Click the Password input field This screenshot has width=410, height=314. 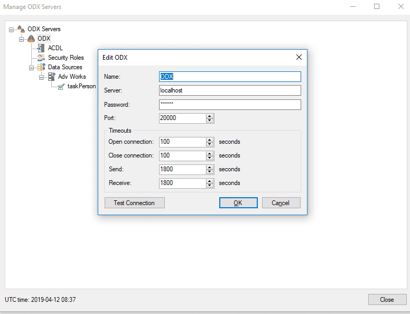coord(230,105)
